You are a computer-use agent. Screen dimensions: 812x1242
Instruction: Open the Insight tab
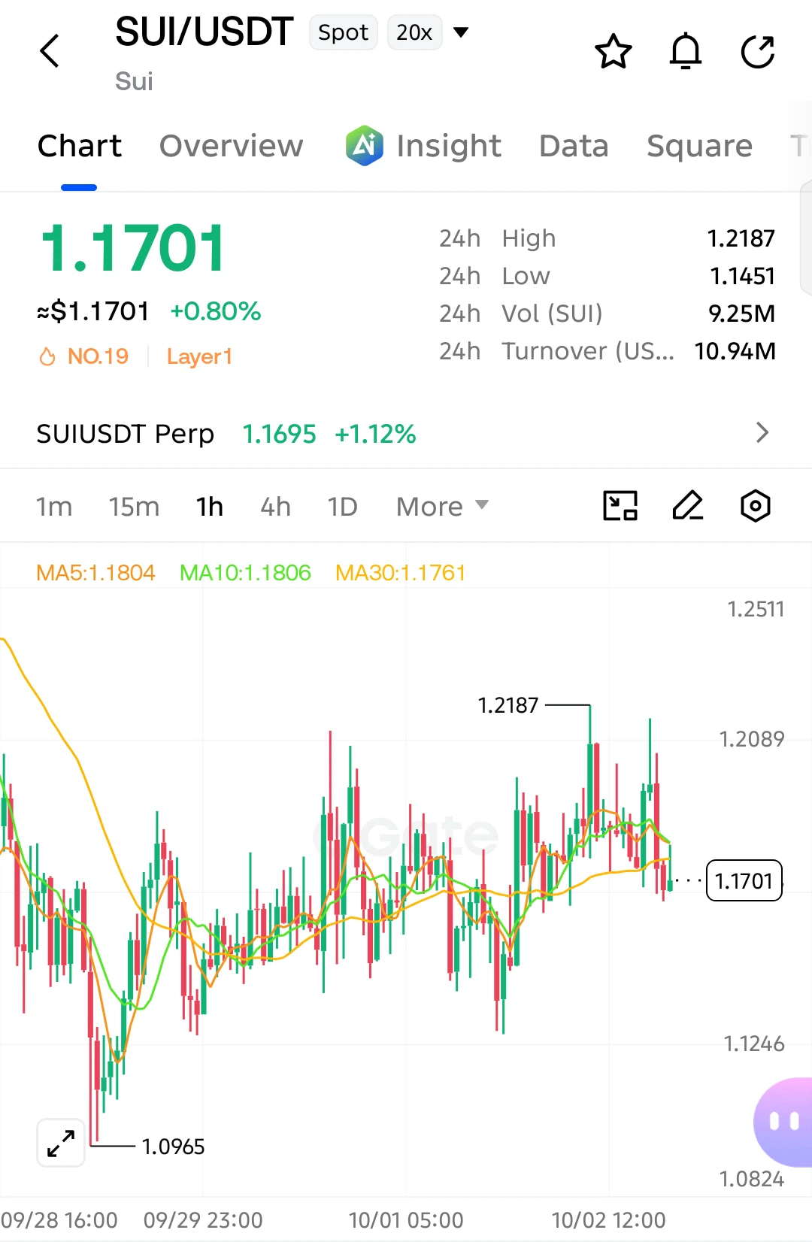(449, 146)
